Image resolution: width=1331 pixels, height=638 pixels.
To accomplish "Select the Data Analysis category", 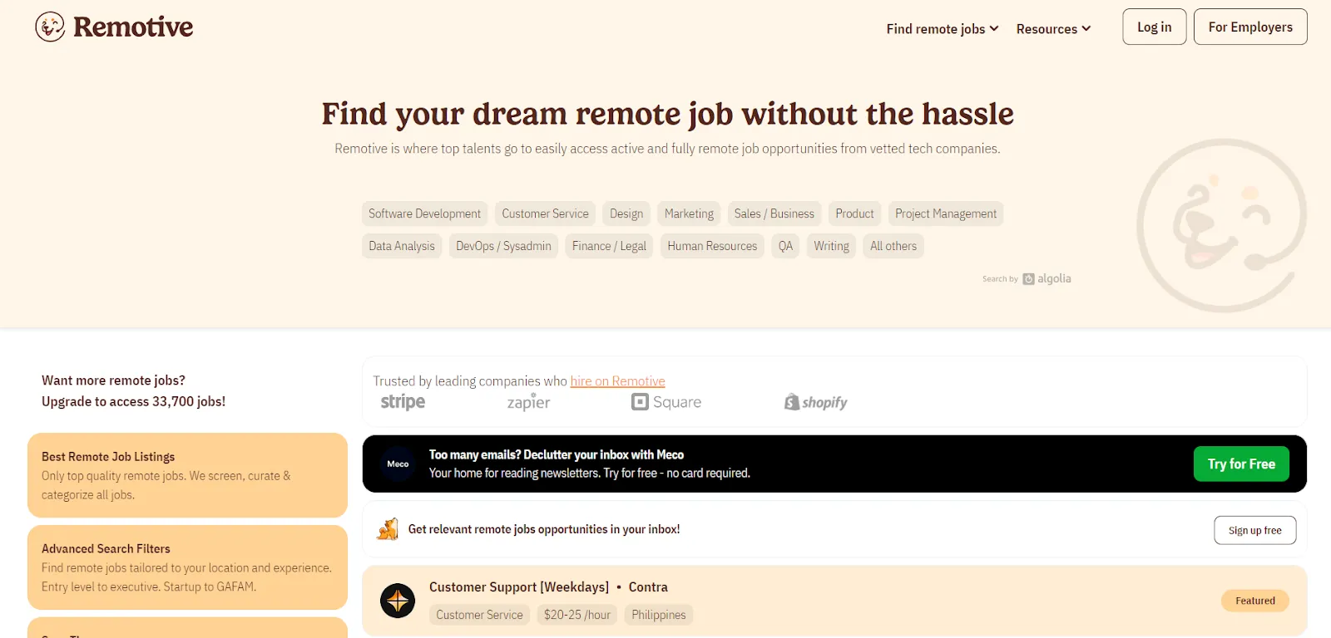I will coord(402,246).
